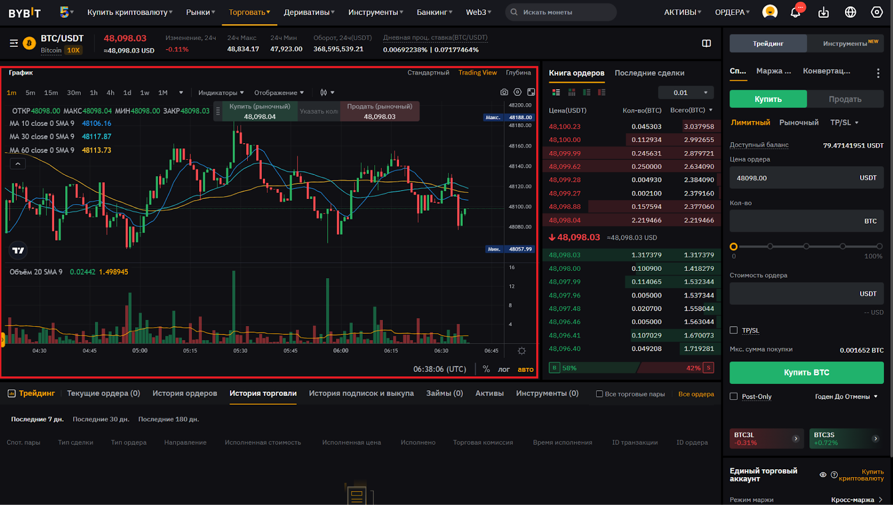The width and height of the screenshot is (893, 505).
Task: Open the TP/SL order type dropdown
Action: [844, 123]
